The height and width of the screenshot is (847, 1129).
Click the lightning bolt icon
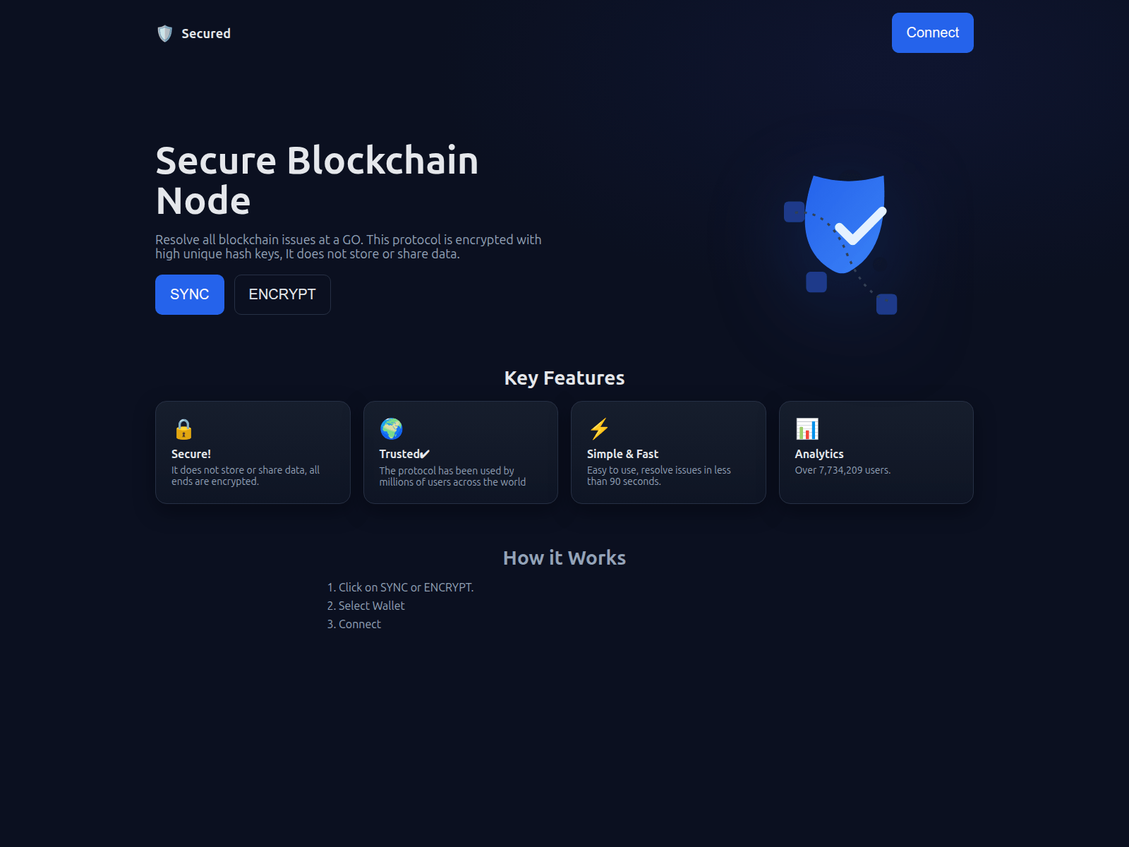click(599, 428)
